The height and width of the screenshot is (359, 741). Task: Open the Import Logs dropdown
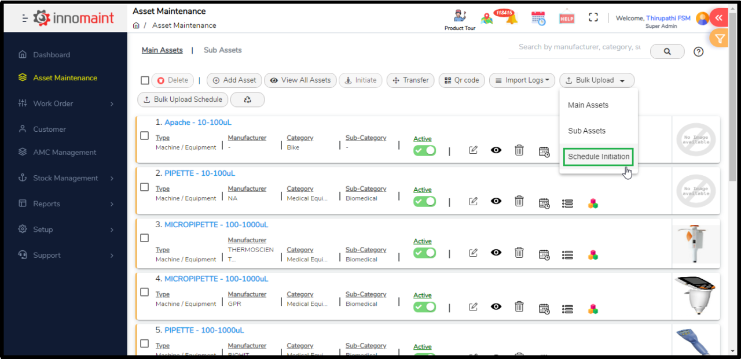tap(522, 80)
